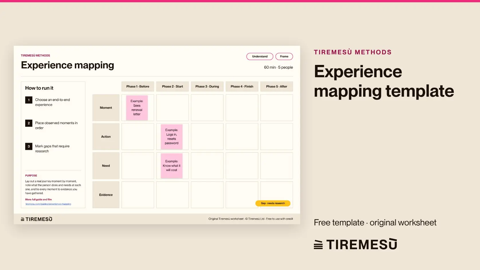Click the 'How to run it' heading

click(x=39, y=88)
